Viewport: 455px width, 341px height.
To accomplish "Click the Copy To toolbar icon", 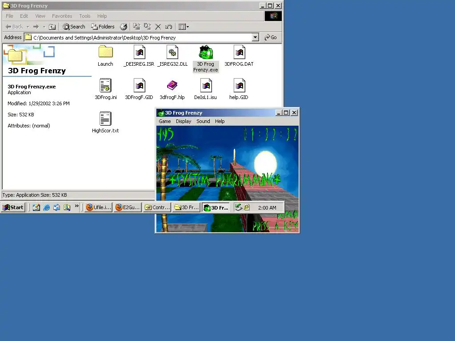I will (x=148, y=27).
